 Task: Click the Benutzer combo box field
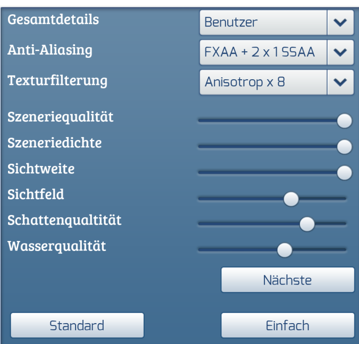263,23
